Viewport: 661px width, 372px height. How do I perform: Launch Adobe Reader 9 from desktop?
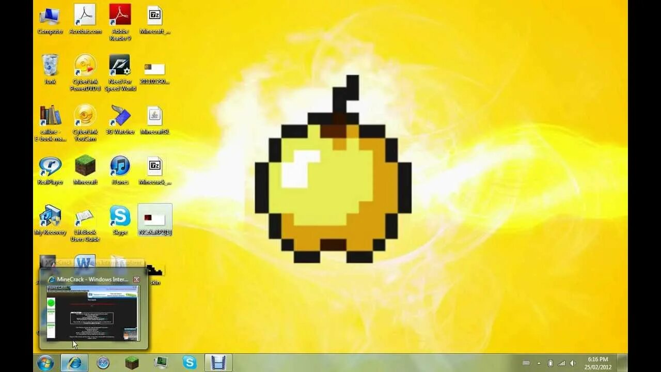click(x=120, y=23)
